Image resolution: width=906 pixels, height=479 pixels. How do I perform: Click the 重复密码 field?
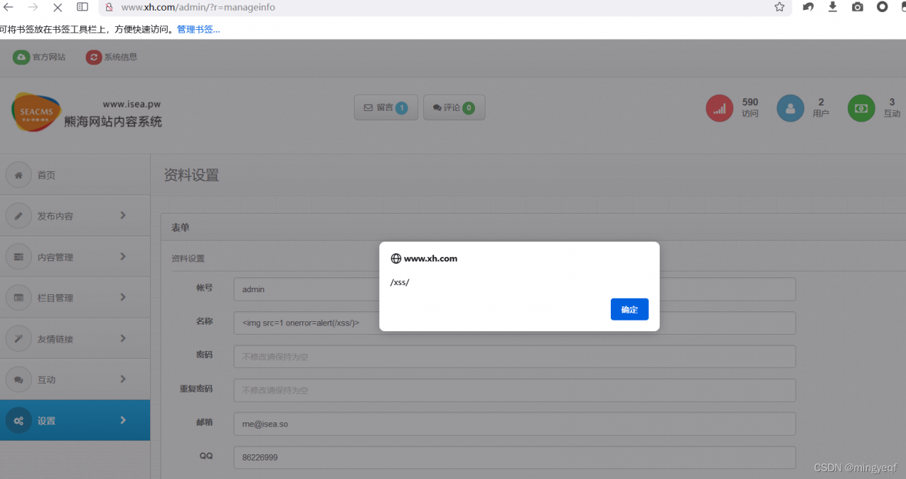[515, 391]
